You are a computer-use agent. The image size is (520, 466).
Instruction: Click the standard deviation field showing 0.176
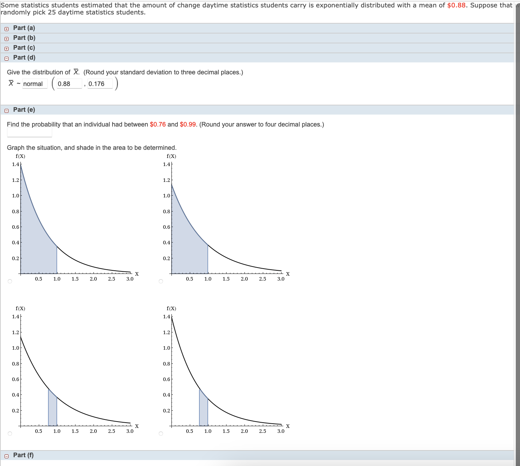pyautogui.click(x=100, y=84)
